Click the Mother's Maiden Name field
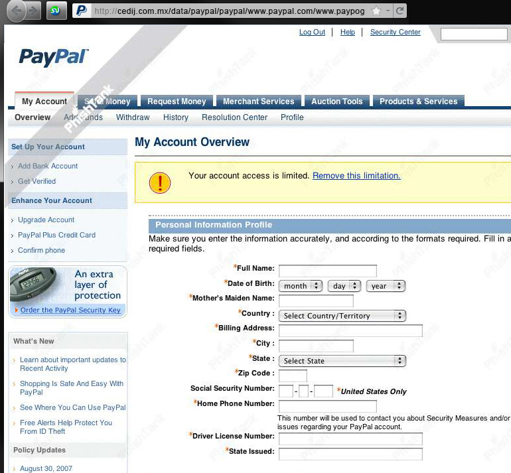 pyautogui.click(x=316, y=301)
